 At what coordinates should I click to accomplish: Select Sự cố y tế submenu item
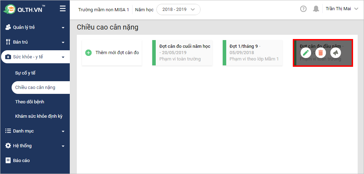click(25, 73)
